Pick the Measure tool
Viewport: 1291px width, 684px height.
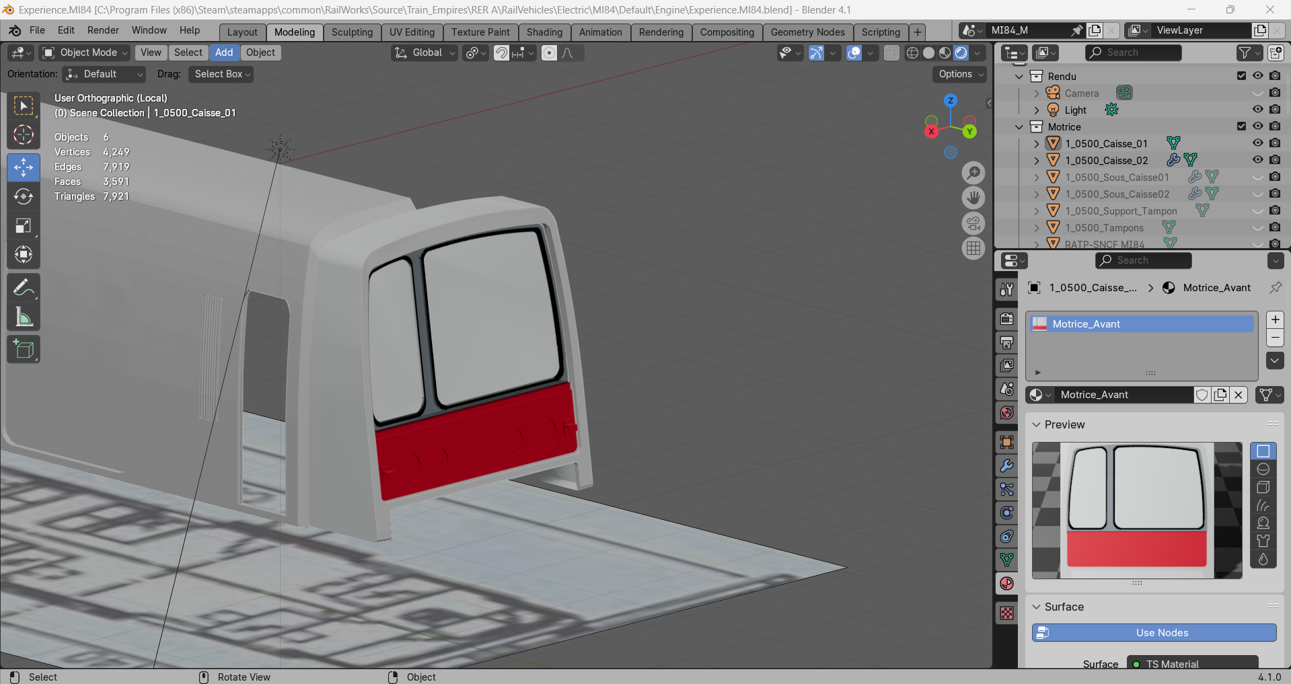point(24,317)
